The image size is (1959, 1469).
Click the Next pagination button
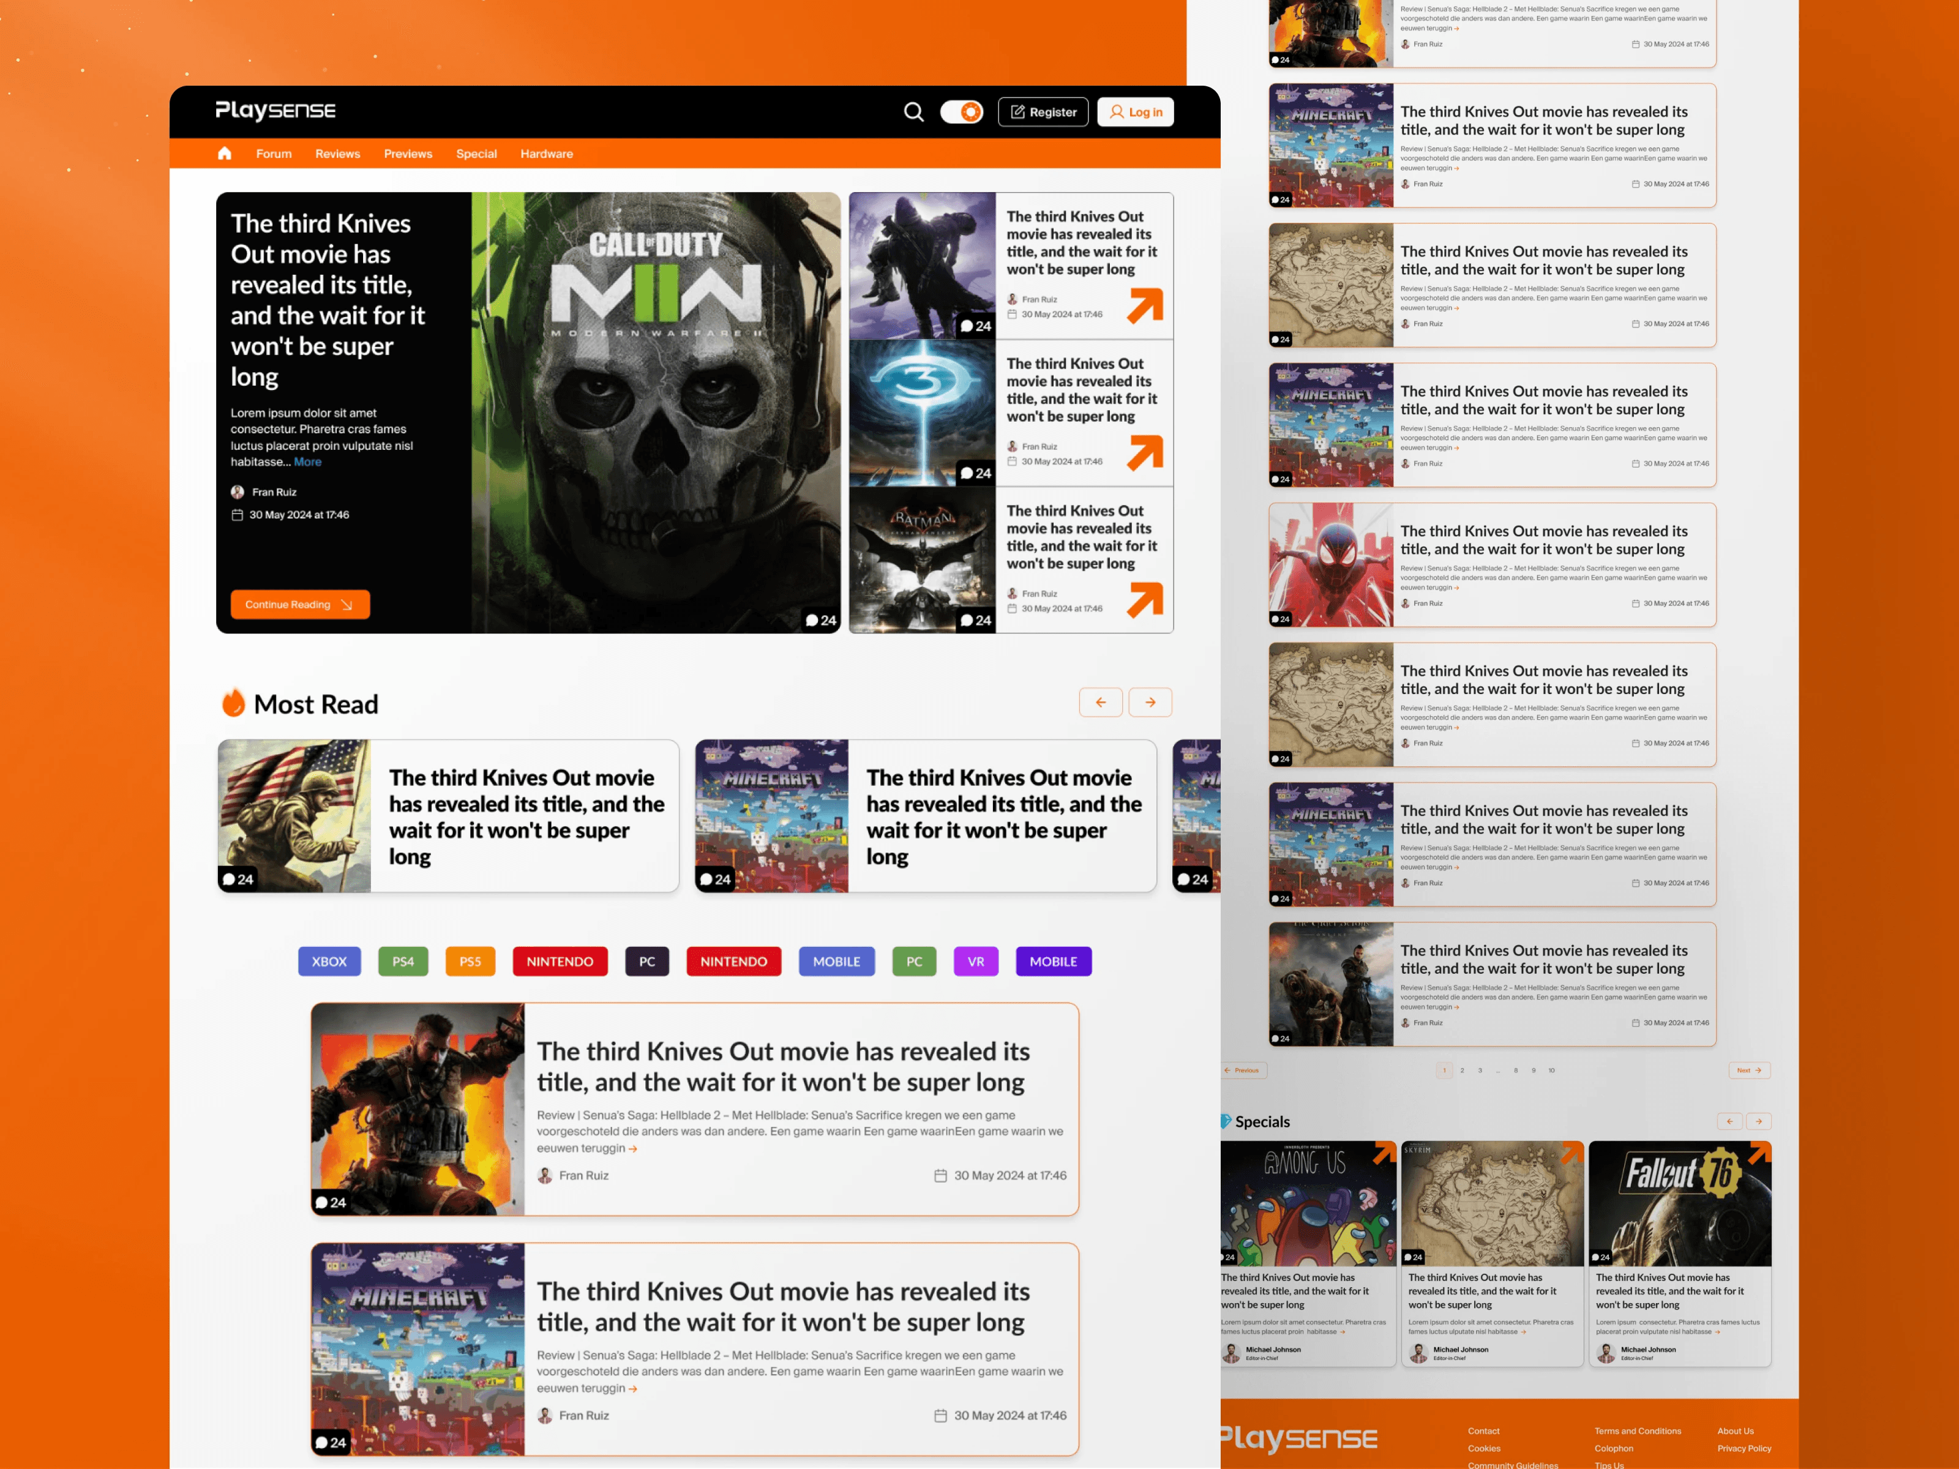tap(1749, 1071)
